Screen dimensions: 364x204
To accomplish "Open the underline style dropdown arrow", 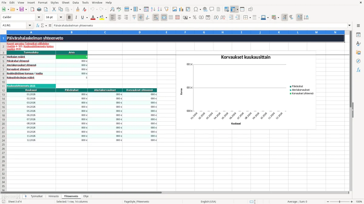I will point(87,18).
